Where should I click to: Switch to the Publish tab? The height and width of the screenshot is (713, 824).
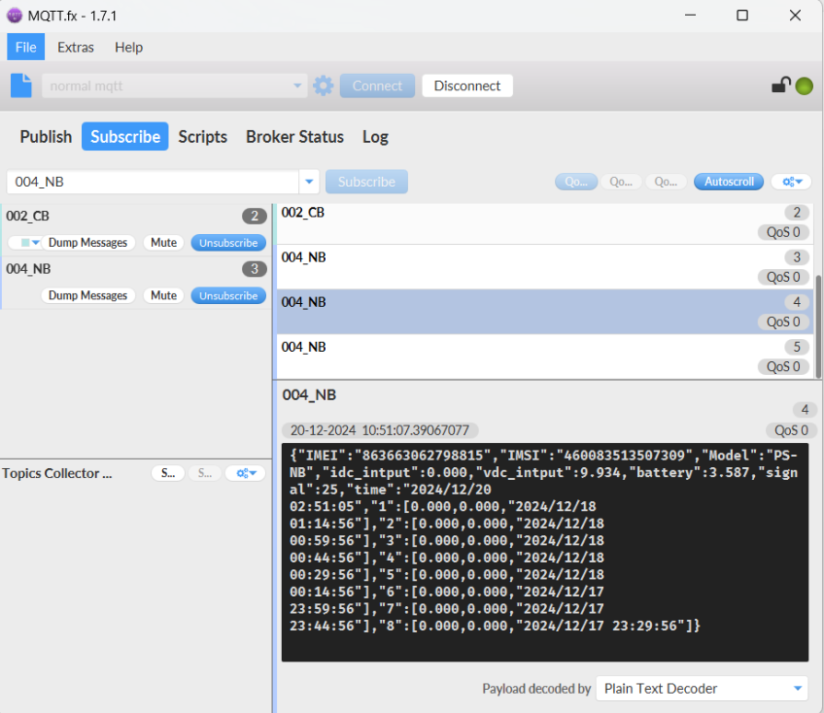[x=46, y=137]
